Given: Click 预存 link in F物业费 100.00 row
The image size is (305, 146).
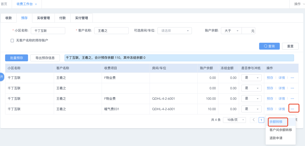Looking at the screenshot, I should [x=270, y=99].
